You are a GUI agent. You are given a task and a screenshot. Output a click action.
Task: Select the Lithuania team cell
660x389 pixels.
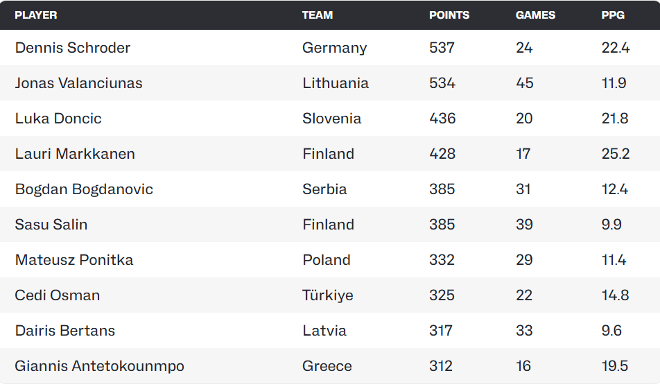tap(336, 83)
